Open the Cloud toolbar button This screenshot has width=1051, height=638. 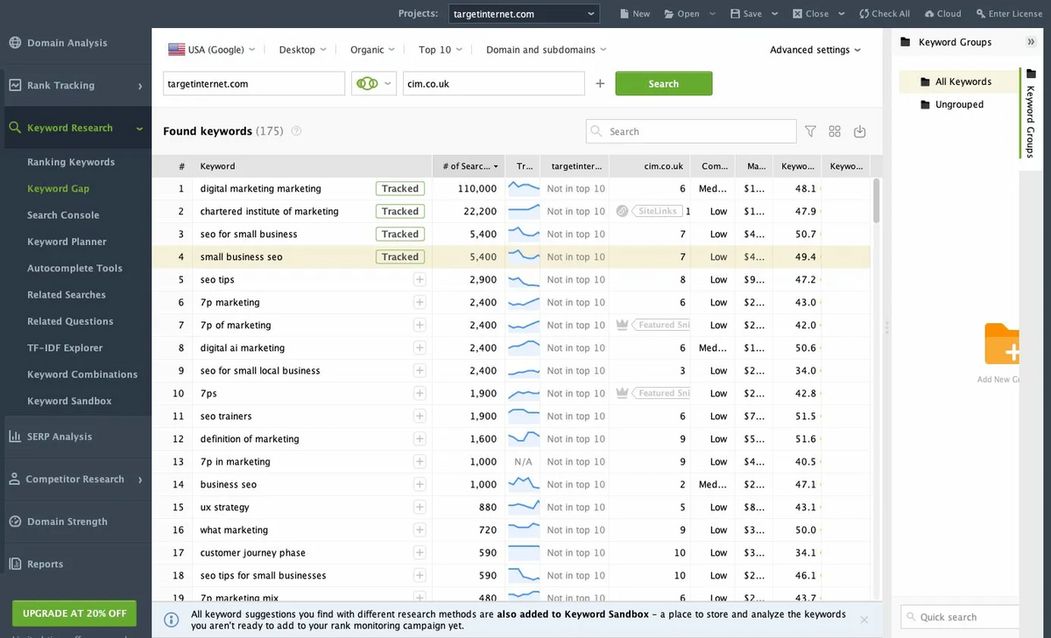pos(942,14)
